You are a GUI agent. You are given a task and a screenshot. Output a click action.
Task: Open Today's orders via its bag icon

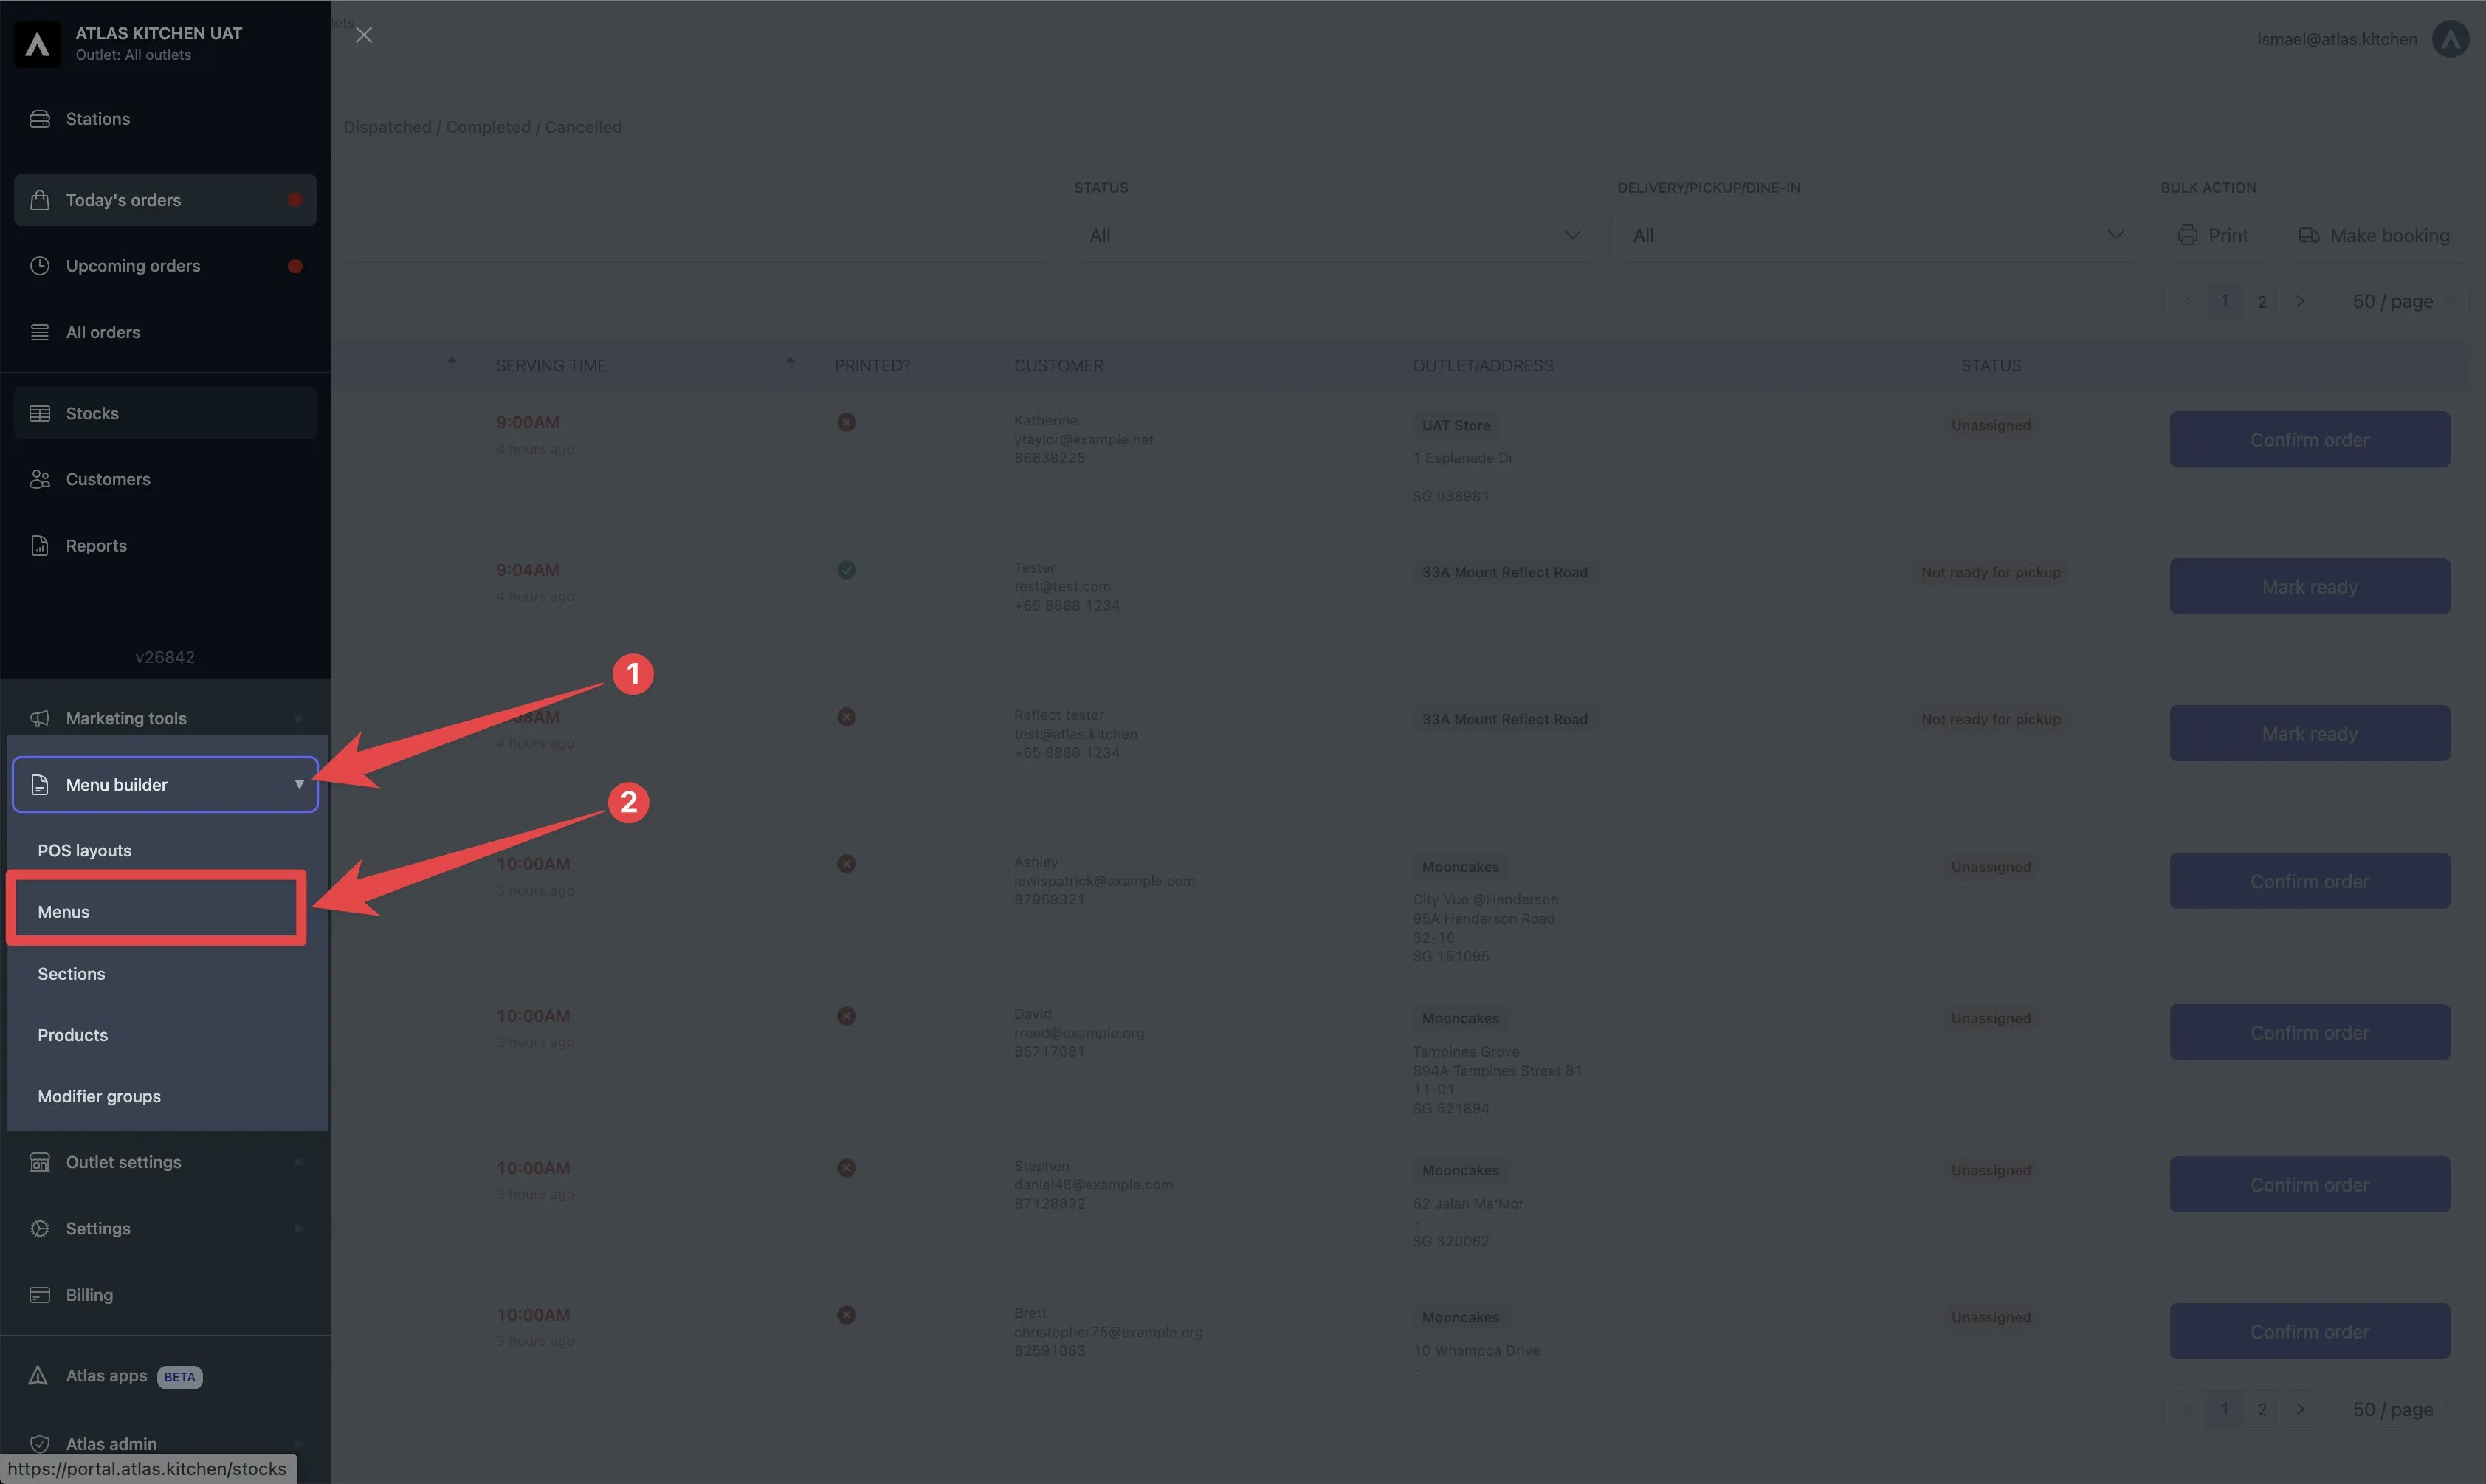pos(40,199)
